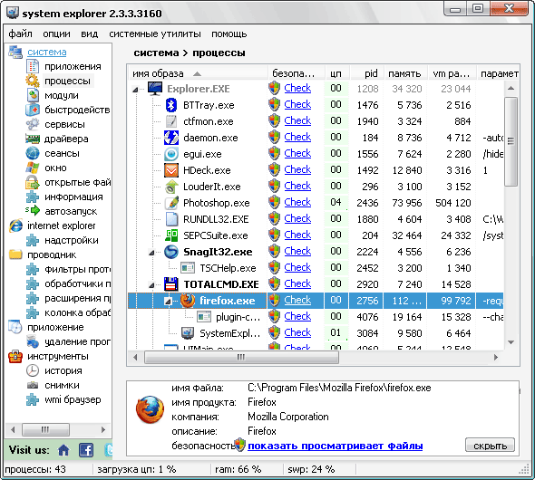Click security shield icon in daemon.exe row

coord(275,138)
